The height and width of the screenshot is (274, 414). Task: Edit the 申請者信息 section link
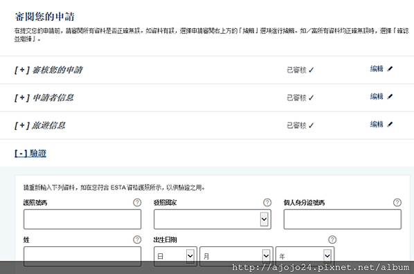(x=377, y=97)
